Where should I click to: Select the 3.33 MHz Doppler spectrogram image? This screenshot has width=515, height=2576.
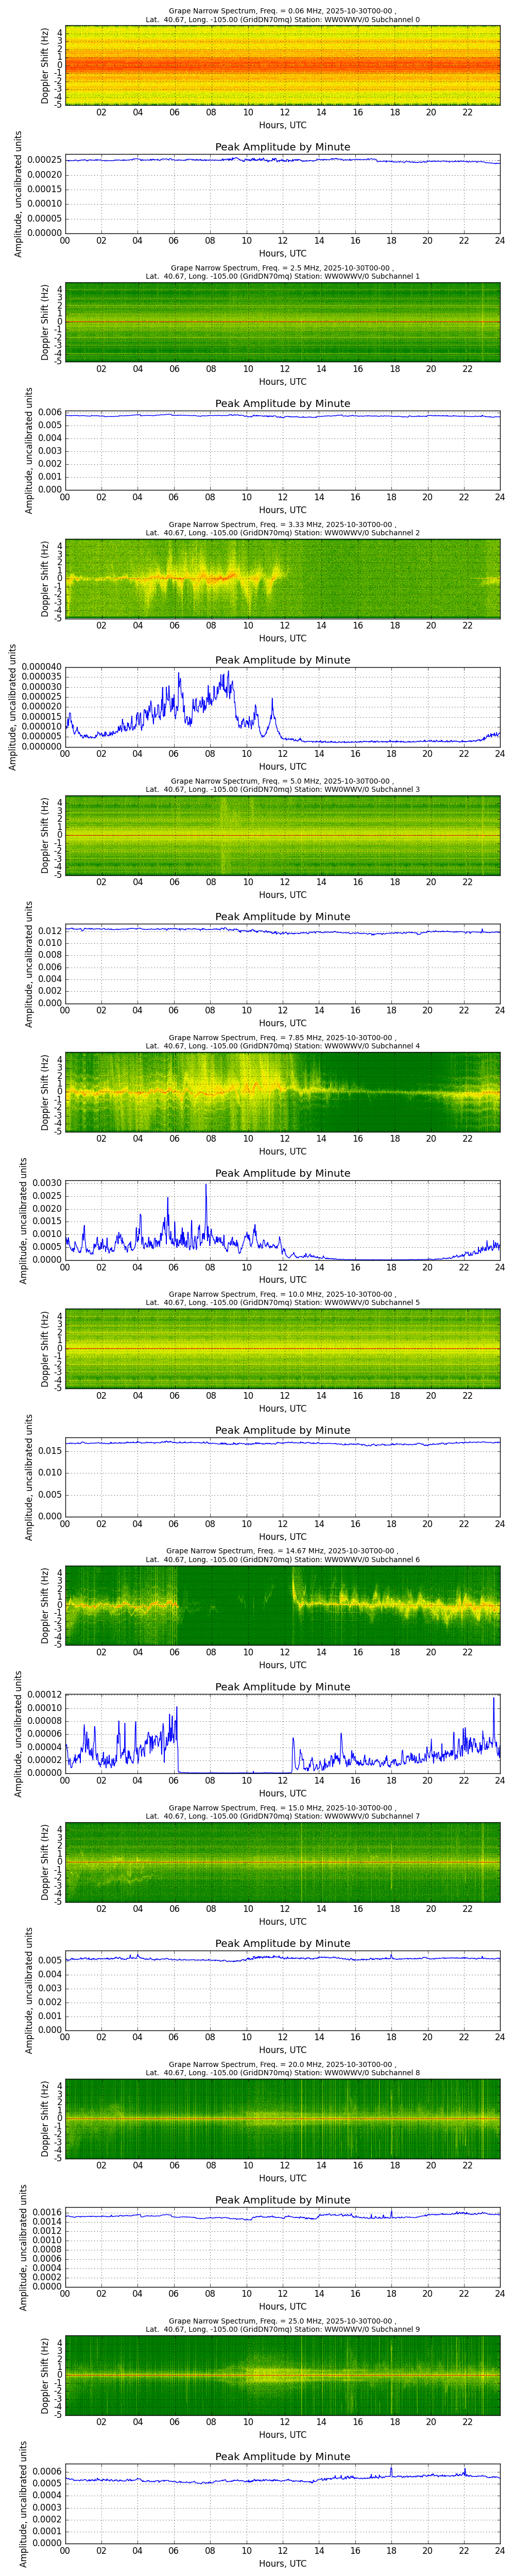point(283,579)
